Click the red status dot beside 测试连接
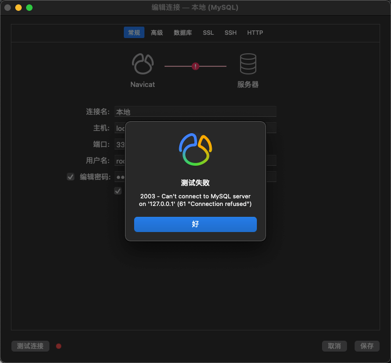391x363 pixels. point(59,346)
